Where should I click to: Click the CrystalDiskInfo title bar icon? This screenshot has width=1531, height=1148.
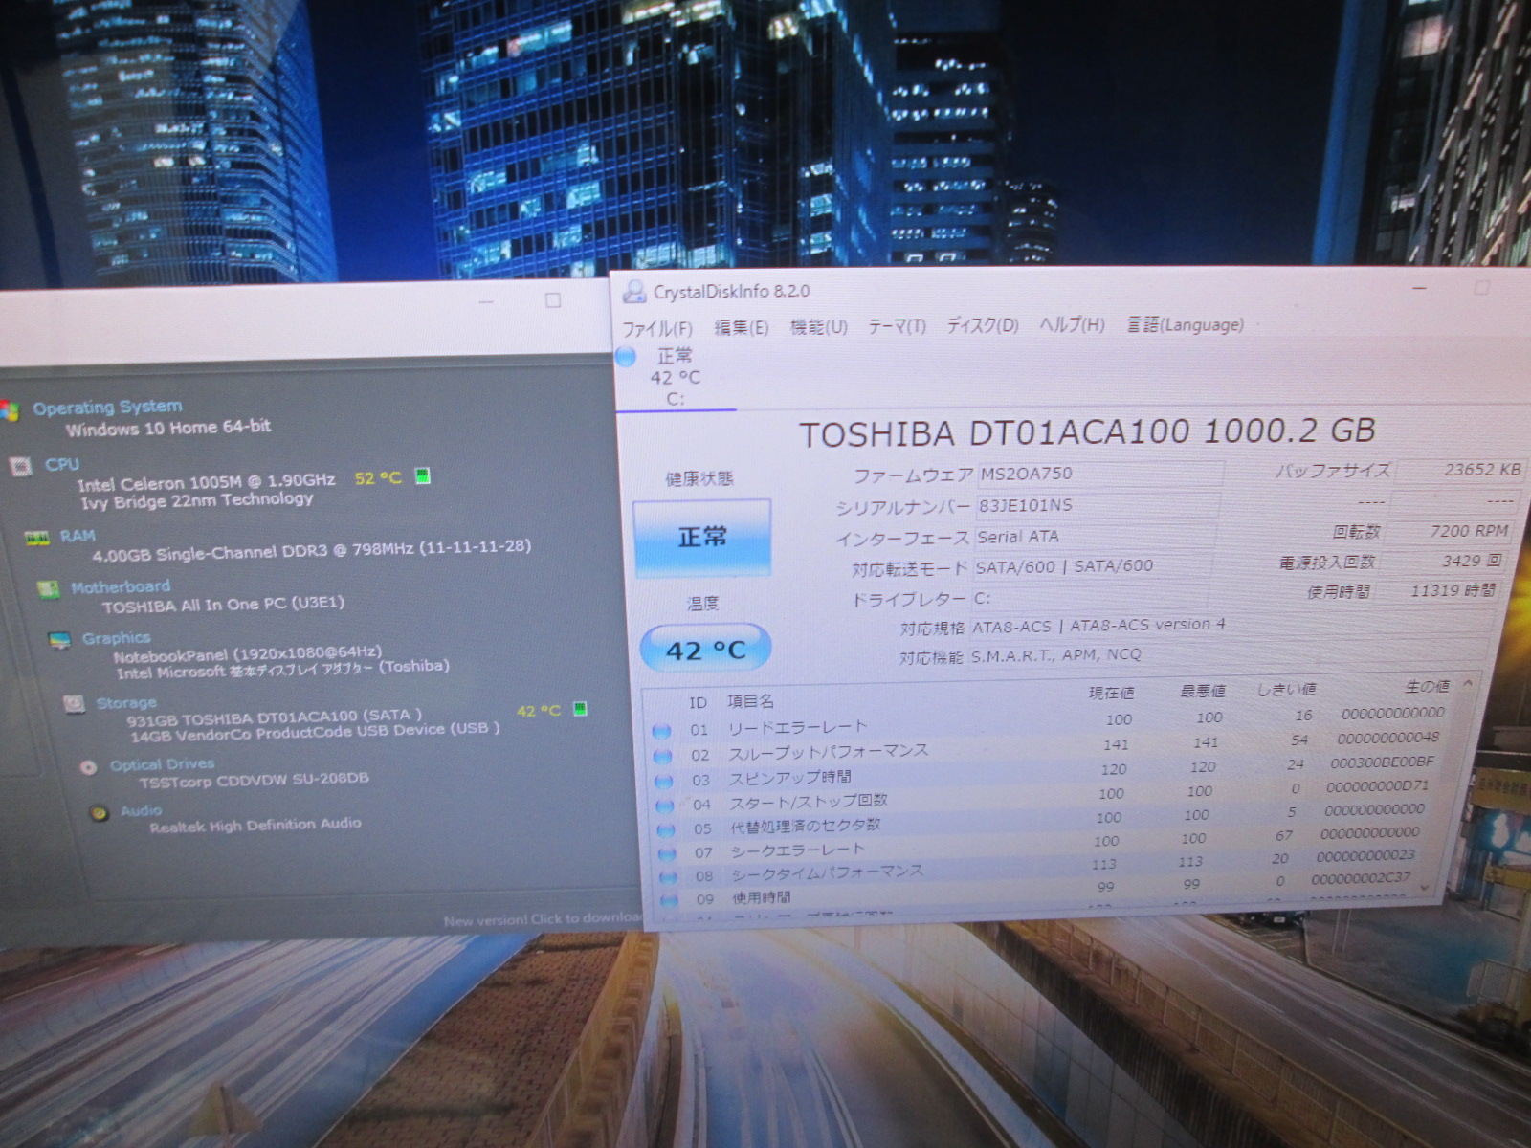(x=633, y=292)
